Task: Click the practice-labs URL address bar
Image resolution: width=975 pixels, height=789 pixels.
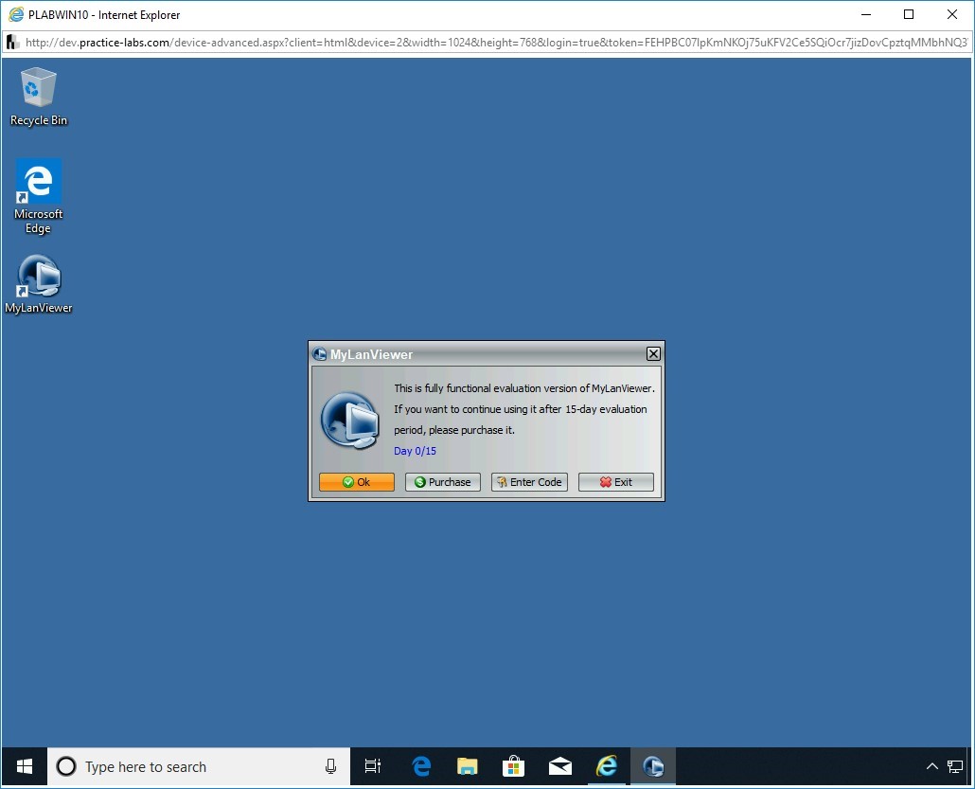Action: (x=492, y=43)
